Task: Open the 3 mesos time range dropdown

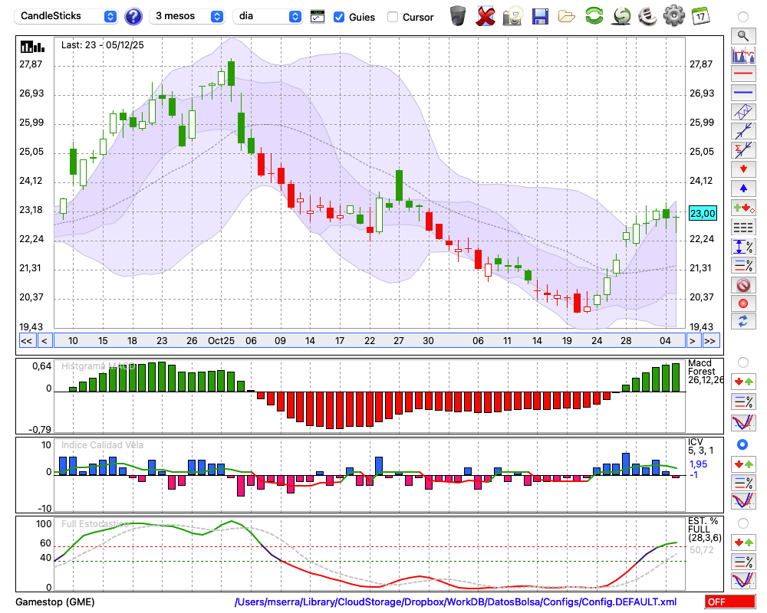Action: pos(189,16)
